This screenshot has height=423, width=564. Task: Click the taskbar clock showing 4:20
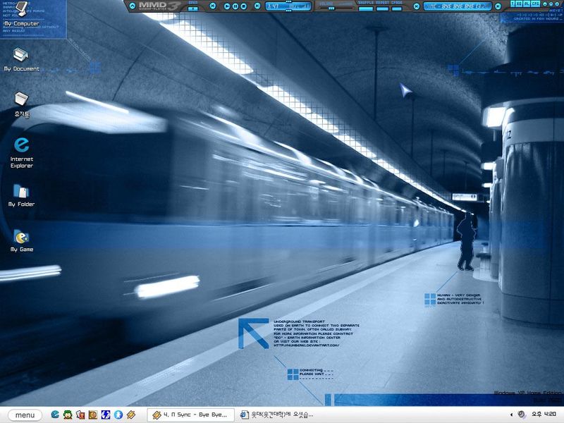tap(546, 415)
